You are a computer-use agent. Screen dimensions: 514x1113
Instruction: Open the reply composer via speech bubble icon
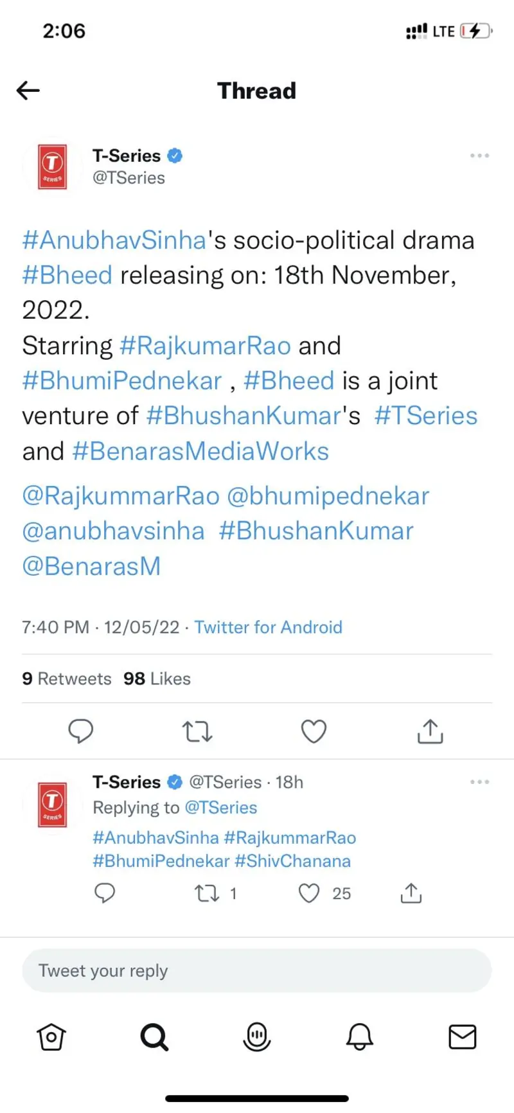(x=81, y=731)
